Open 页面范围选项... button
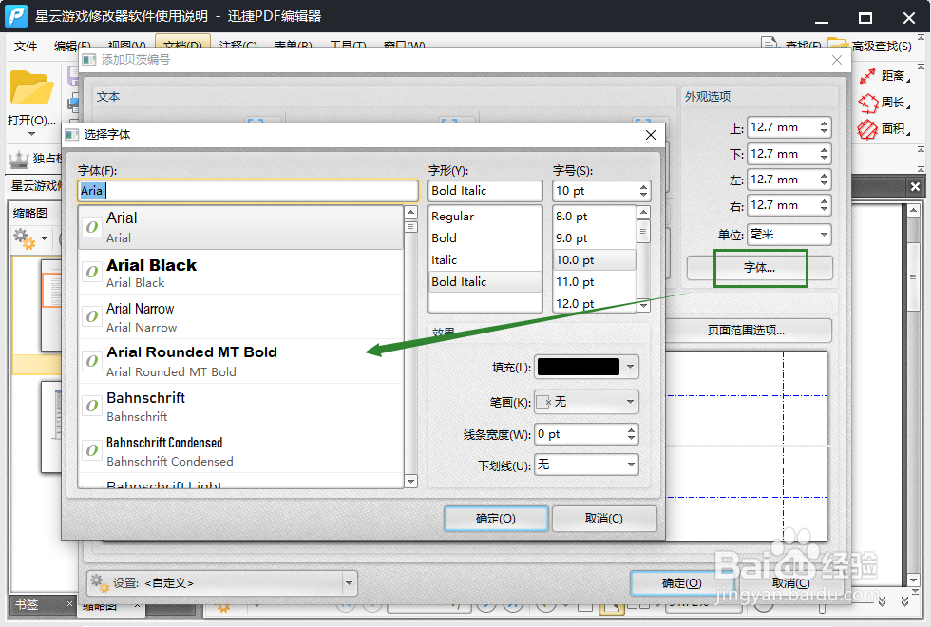Image resolution: width=931 pixels, height=627 pixels. click(x=747, y=331)
